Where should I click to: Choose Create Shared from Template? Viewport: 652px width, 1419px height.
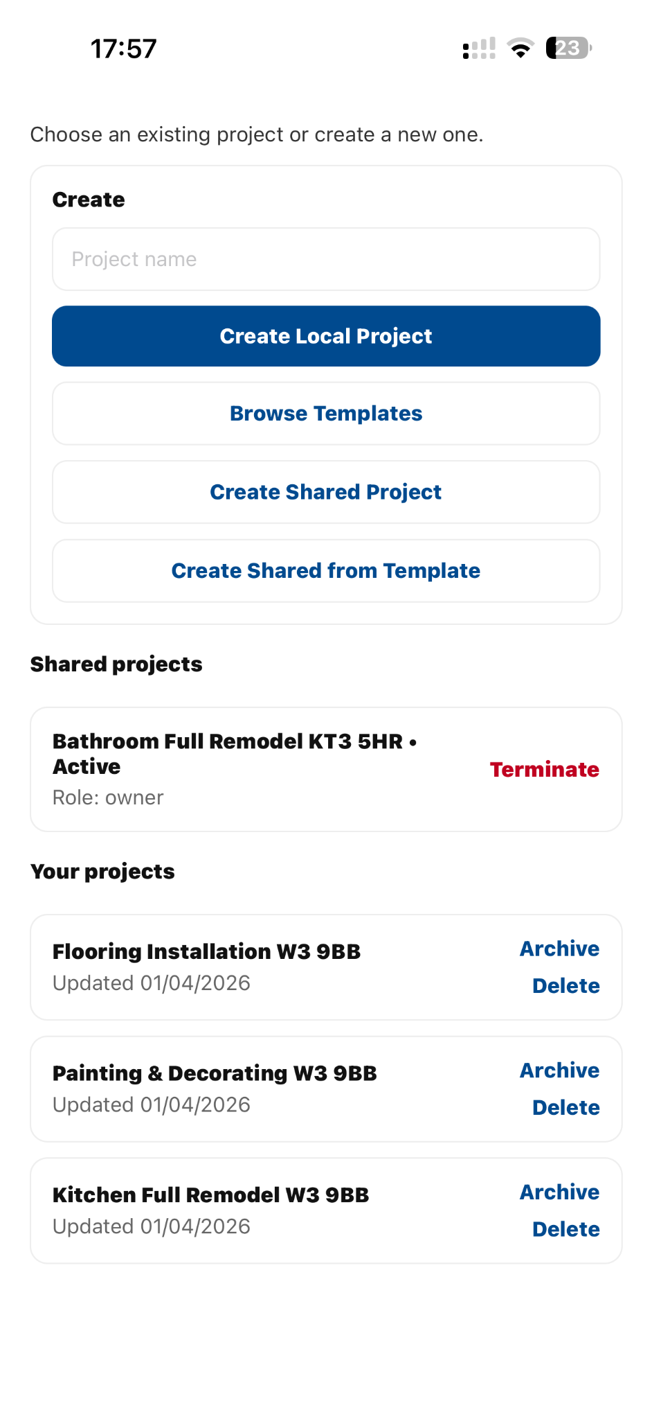(325, 570)
